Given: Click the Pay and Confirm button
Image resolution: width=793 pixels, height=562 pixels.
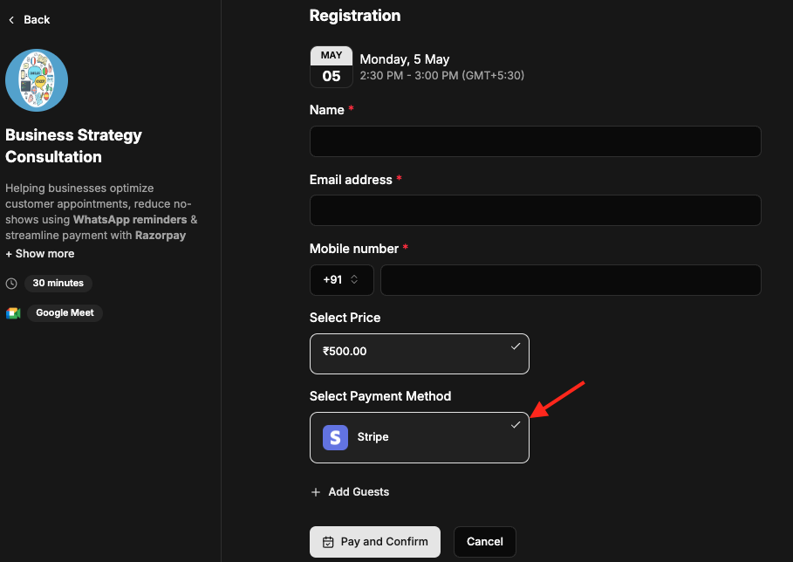Looking at the screenshot, I should pos(375,542).
